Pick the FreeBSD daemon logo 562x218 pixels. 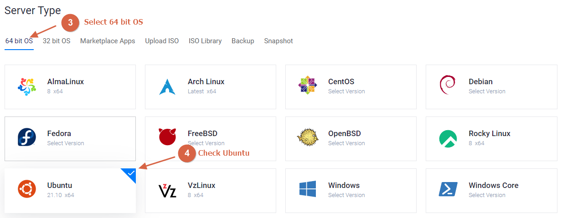pos(167,137)
